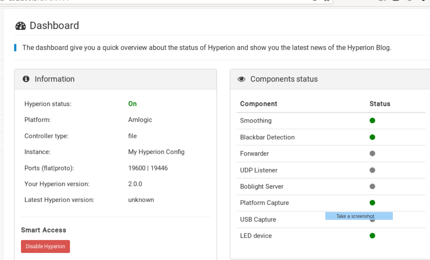Screen dimensions: 430x260
Task: Click the USB Capture component label
Action: point(258,220)
